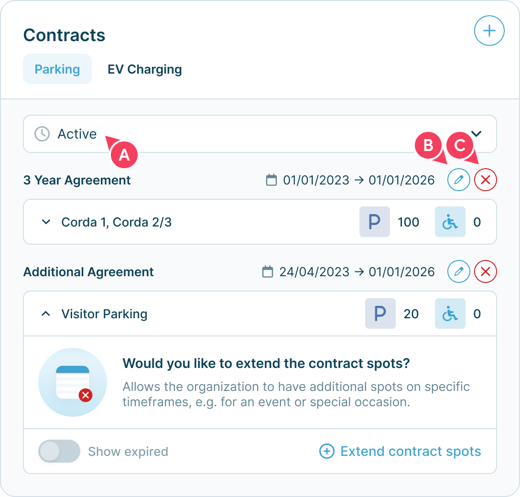Click the Extend contract spots link
The width and height of the screenshot is (520, 497).
[x=410, y=451]
